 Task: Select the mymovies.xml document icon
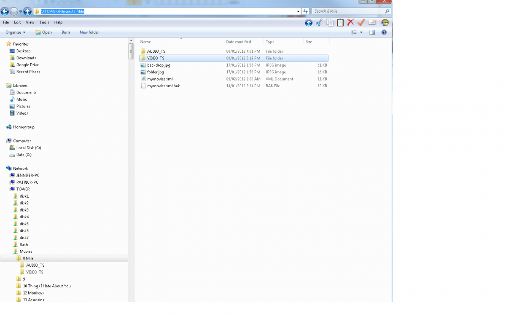[143, 79]
